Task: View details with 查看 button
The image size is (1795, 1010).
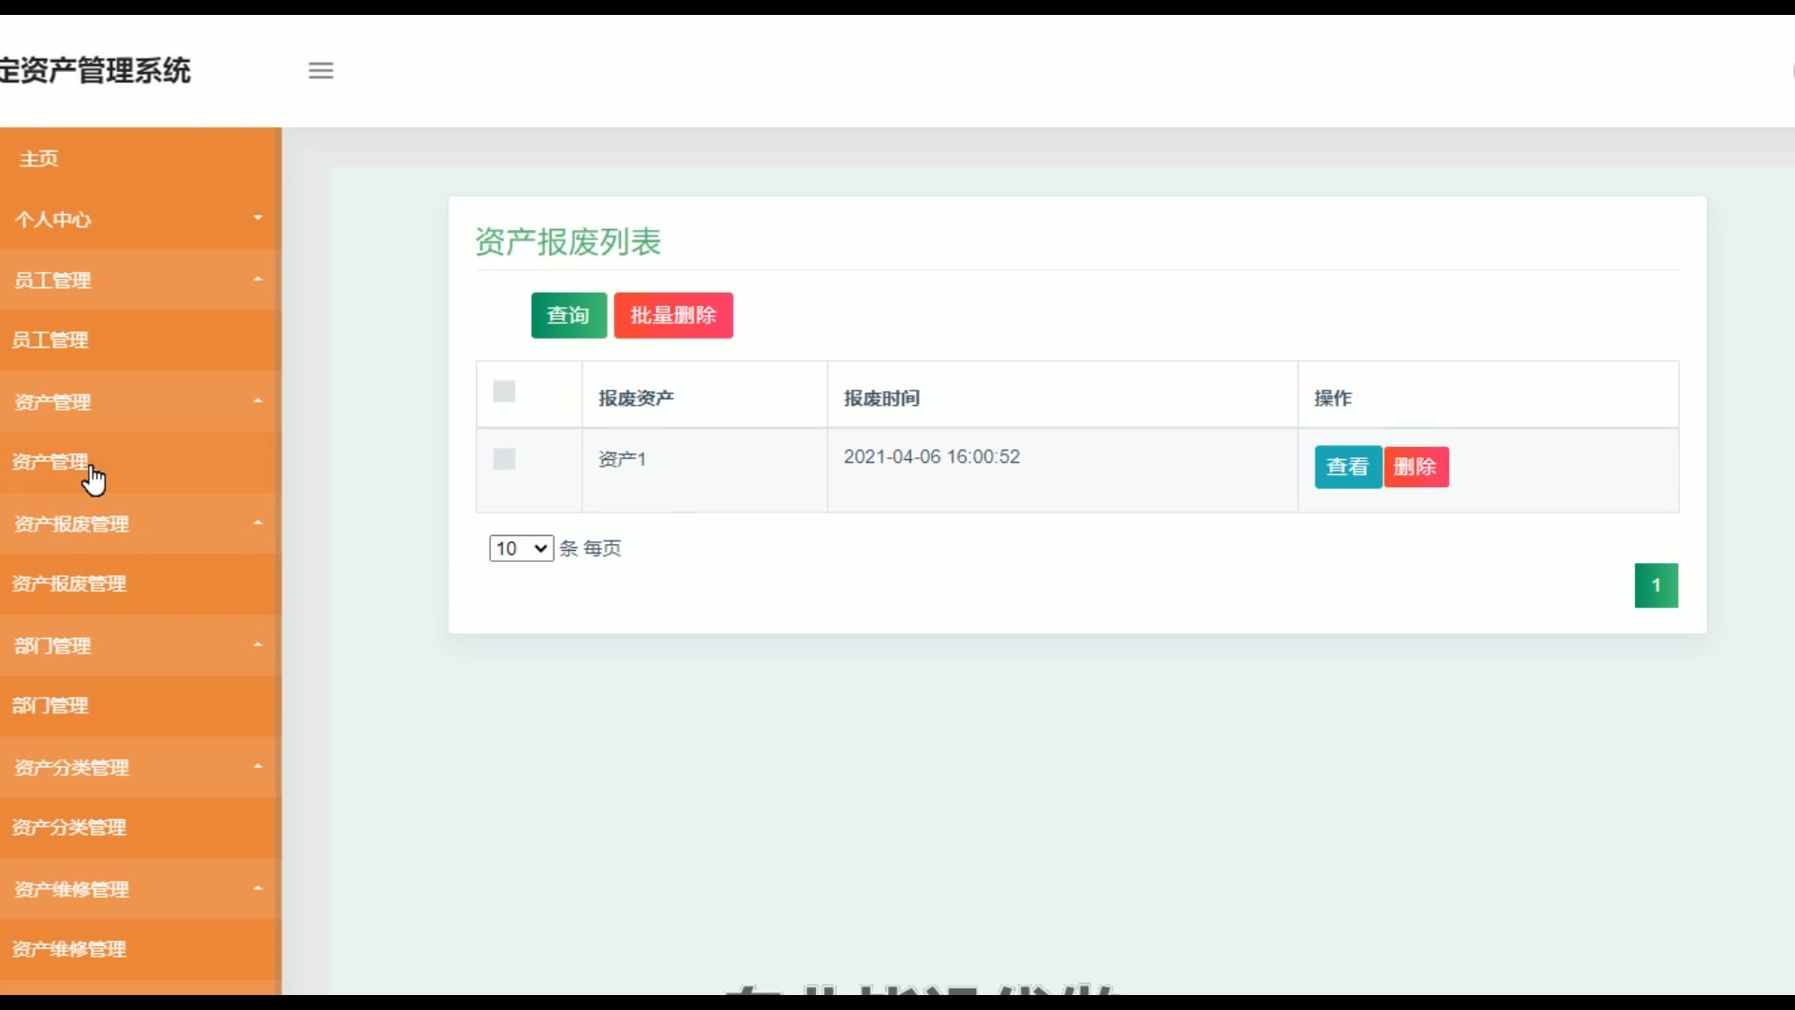Action: pyautogui.click(x=1347, y=467)
